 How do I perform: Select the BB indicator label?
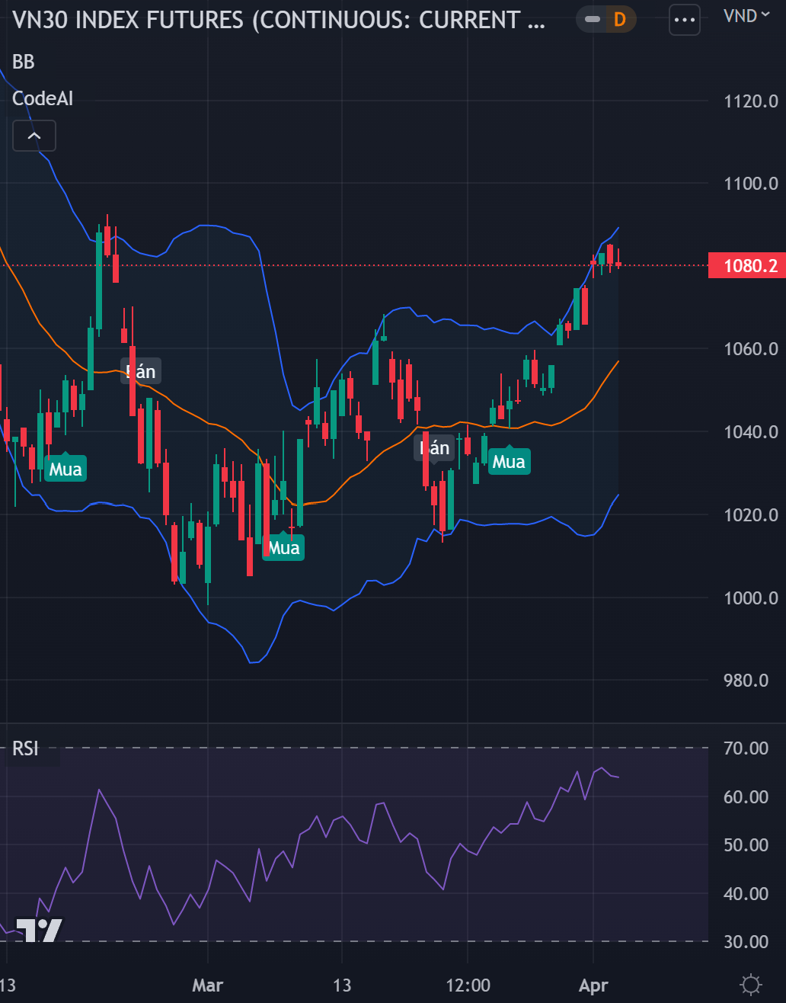pyautogui.click(x=24, y=62)
